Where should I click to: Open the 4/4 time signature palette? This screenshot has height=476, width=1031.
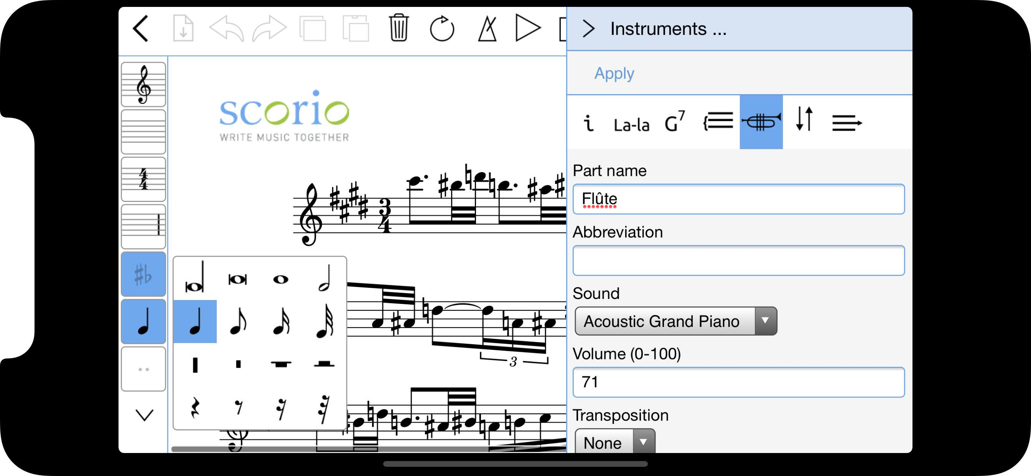coord(143,179)
